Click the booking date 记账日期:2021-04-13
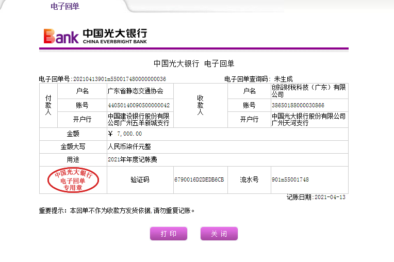Screen dimensions: 394x262 point(316,197)
